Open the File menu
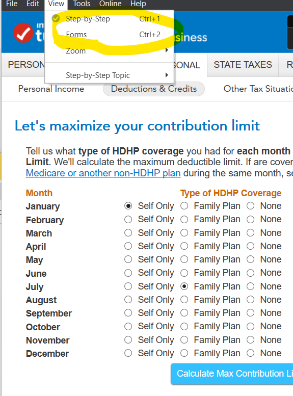Viewport: 293px width, 396px height. click(12, 4)
